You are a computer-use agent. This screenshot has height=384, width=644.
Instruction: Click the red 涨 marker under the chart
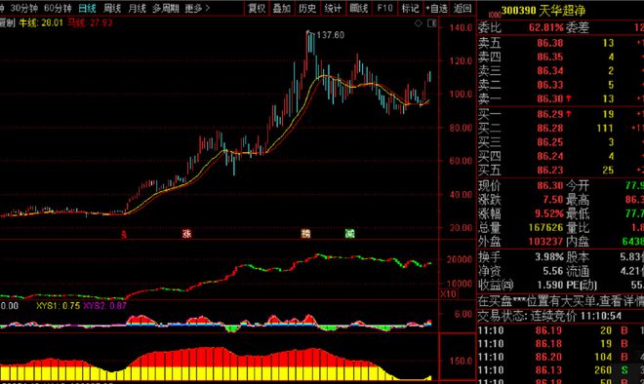click(x=187, y=234)
